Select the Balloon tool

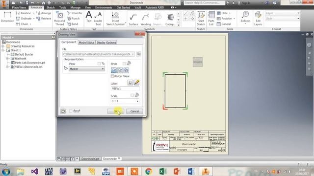[245, 18]
